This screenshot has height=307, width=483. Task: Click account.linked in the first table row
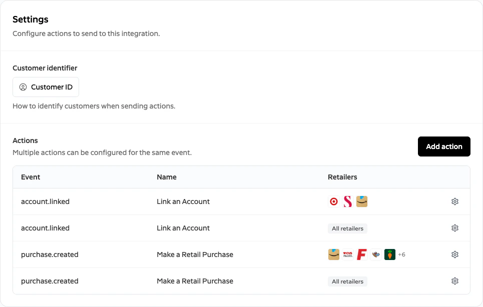click(45, 201)
